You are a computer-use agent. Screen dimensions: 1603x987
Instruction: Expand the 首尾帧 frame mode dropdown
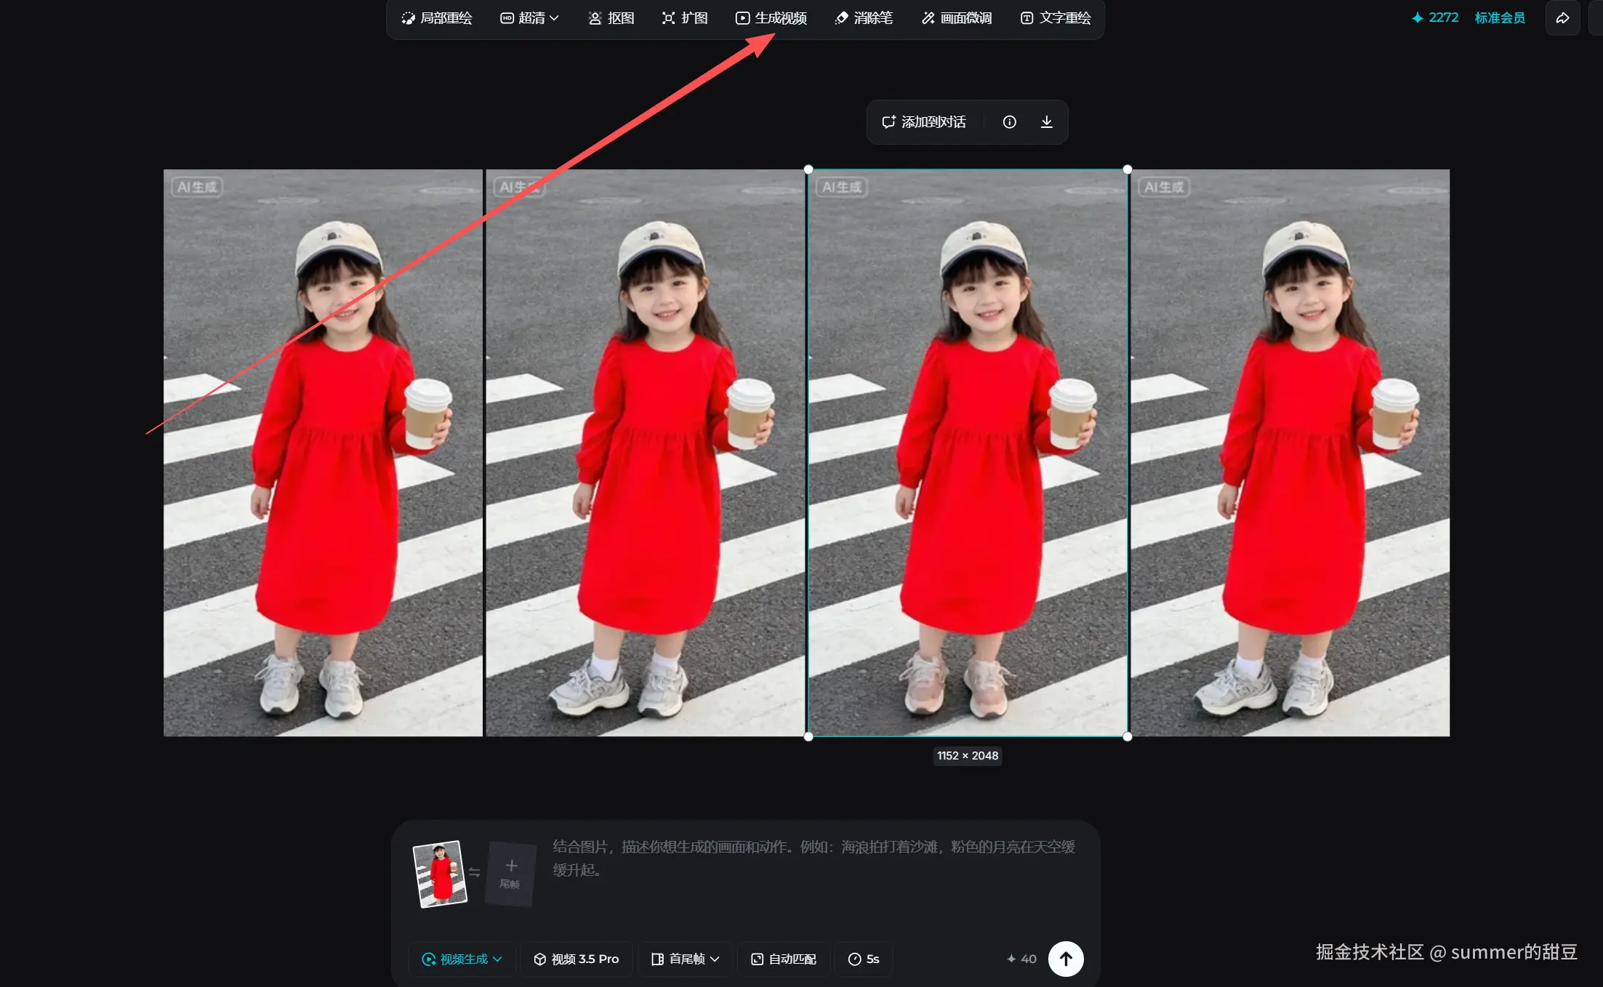pos(686,959)
